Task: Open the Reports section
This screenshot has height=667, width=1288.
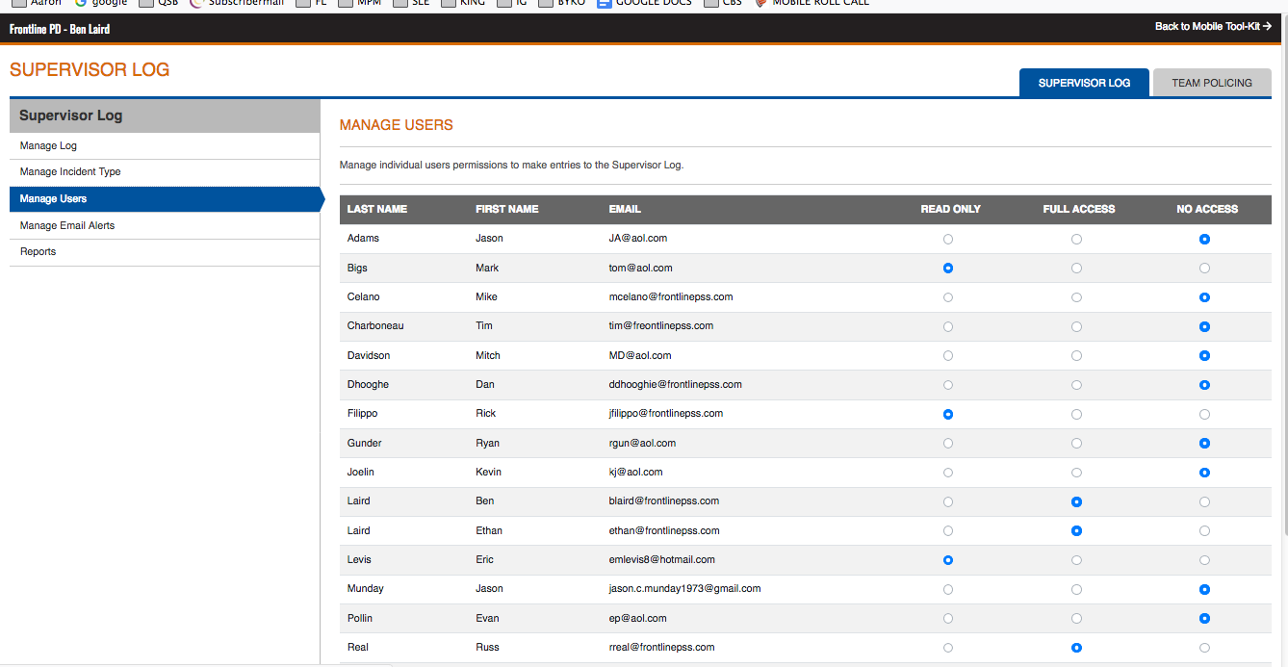Action: (x=38, y=252)
